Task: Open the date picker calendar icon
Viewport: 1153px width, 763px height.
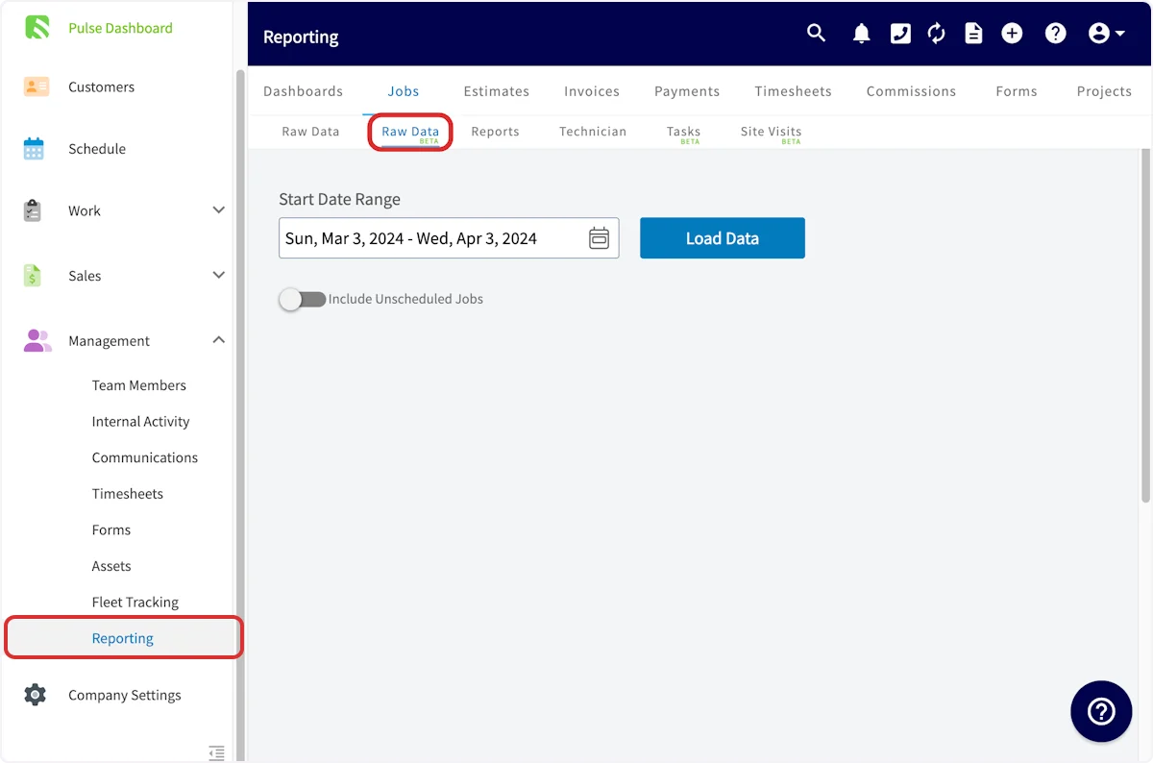Action: pos(599,238)
